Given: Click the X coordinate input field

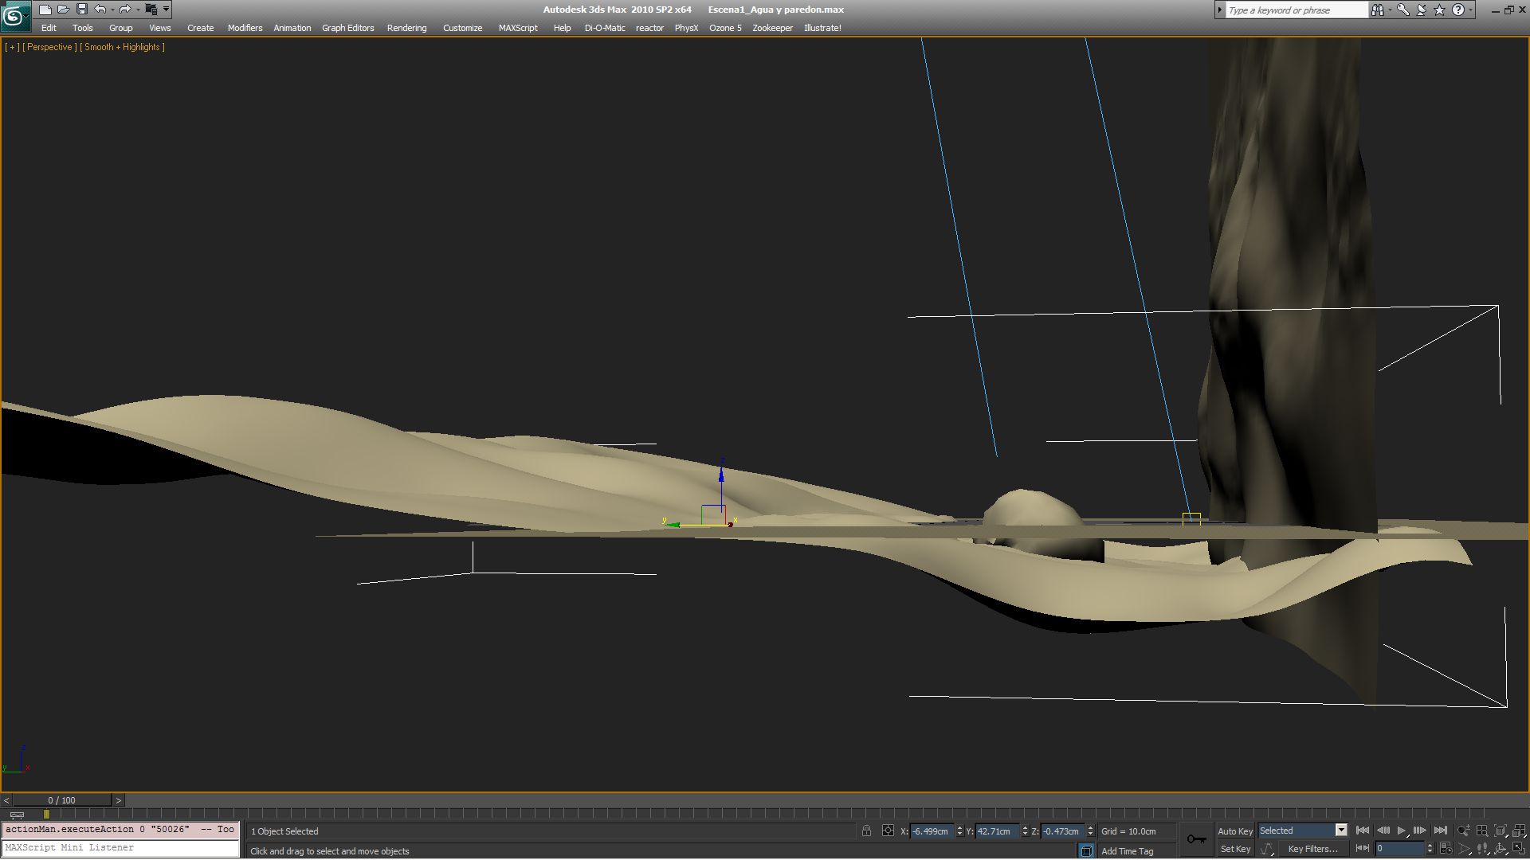Looking at the screenshot, I should [x=932, y=831].
